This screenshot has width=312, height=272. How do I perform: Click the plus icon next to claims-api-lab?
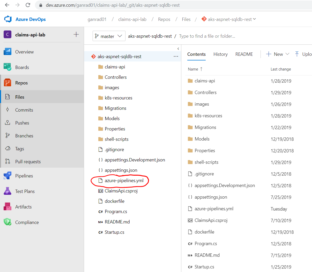click(76, 34)
